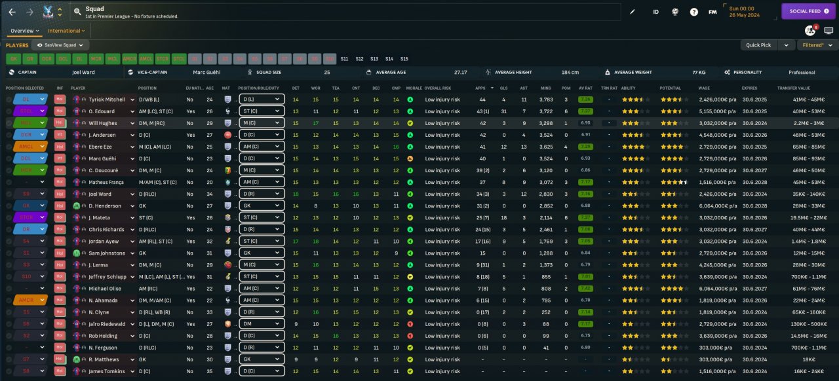Viewport: 839px width, 381px height.
Task: Sort by the WAGE column header
Action: [705, 88]
